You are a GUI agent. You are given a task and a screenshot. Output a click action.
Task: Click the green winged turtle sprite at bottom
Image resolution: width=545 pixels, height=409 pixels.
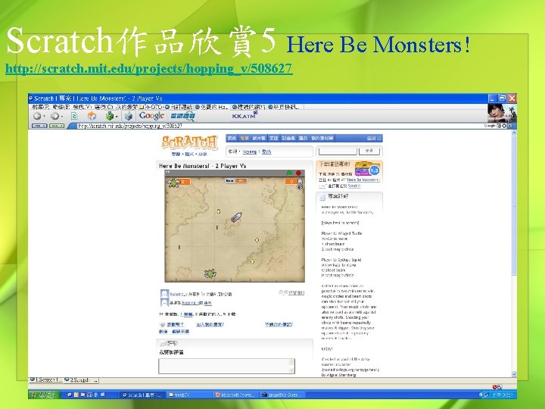pos(210,273)
